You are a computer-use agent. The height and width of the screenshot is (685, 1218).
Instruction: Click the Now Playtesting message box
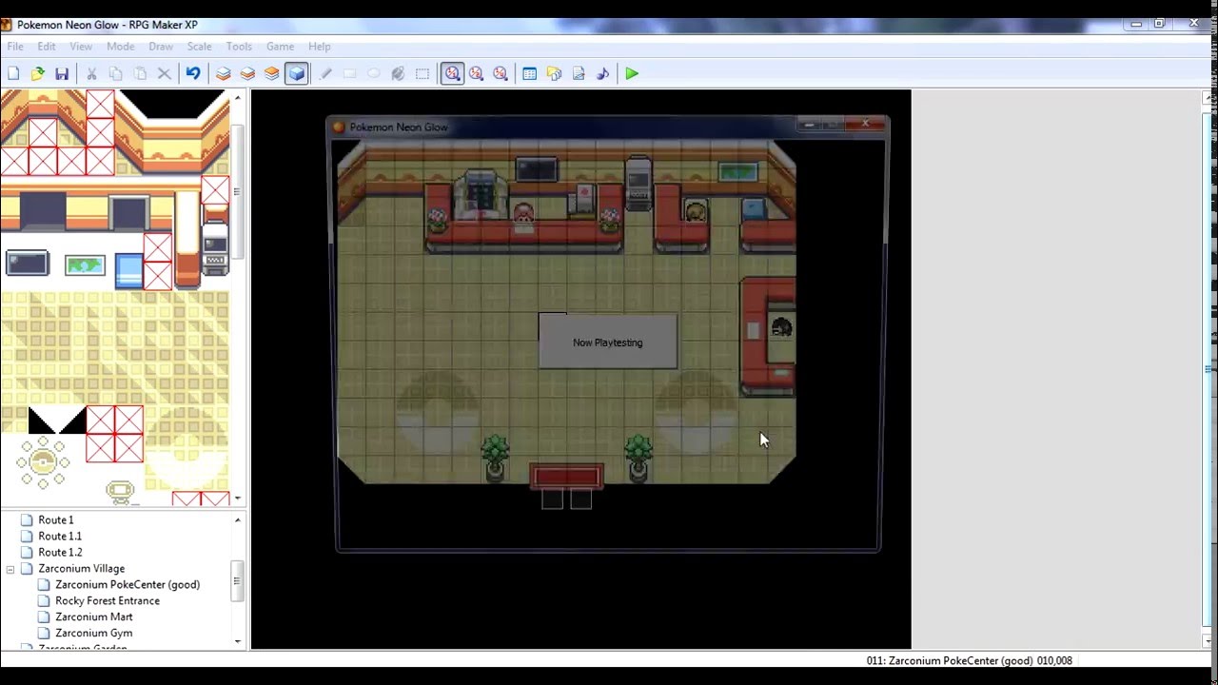click(608, 342)
